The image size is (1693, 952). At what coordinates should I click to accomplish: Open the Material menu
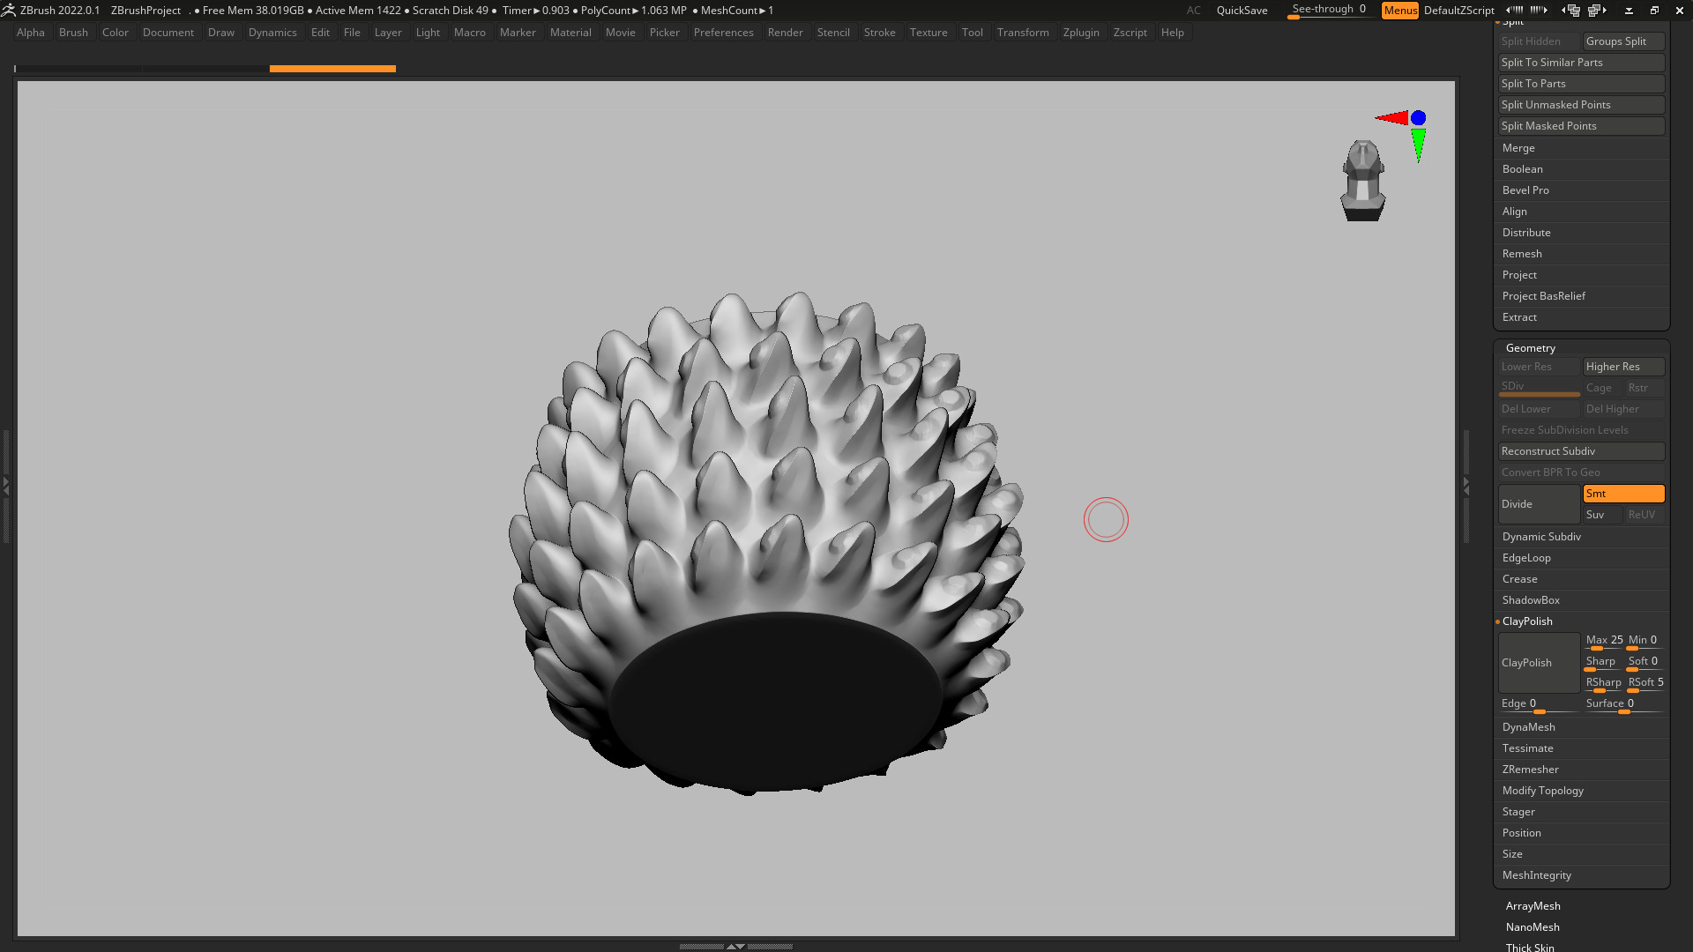(571, 33)
